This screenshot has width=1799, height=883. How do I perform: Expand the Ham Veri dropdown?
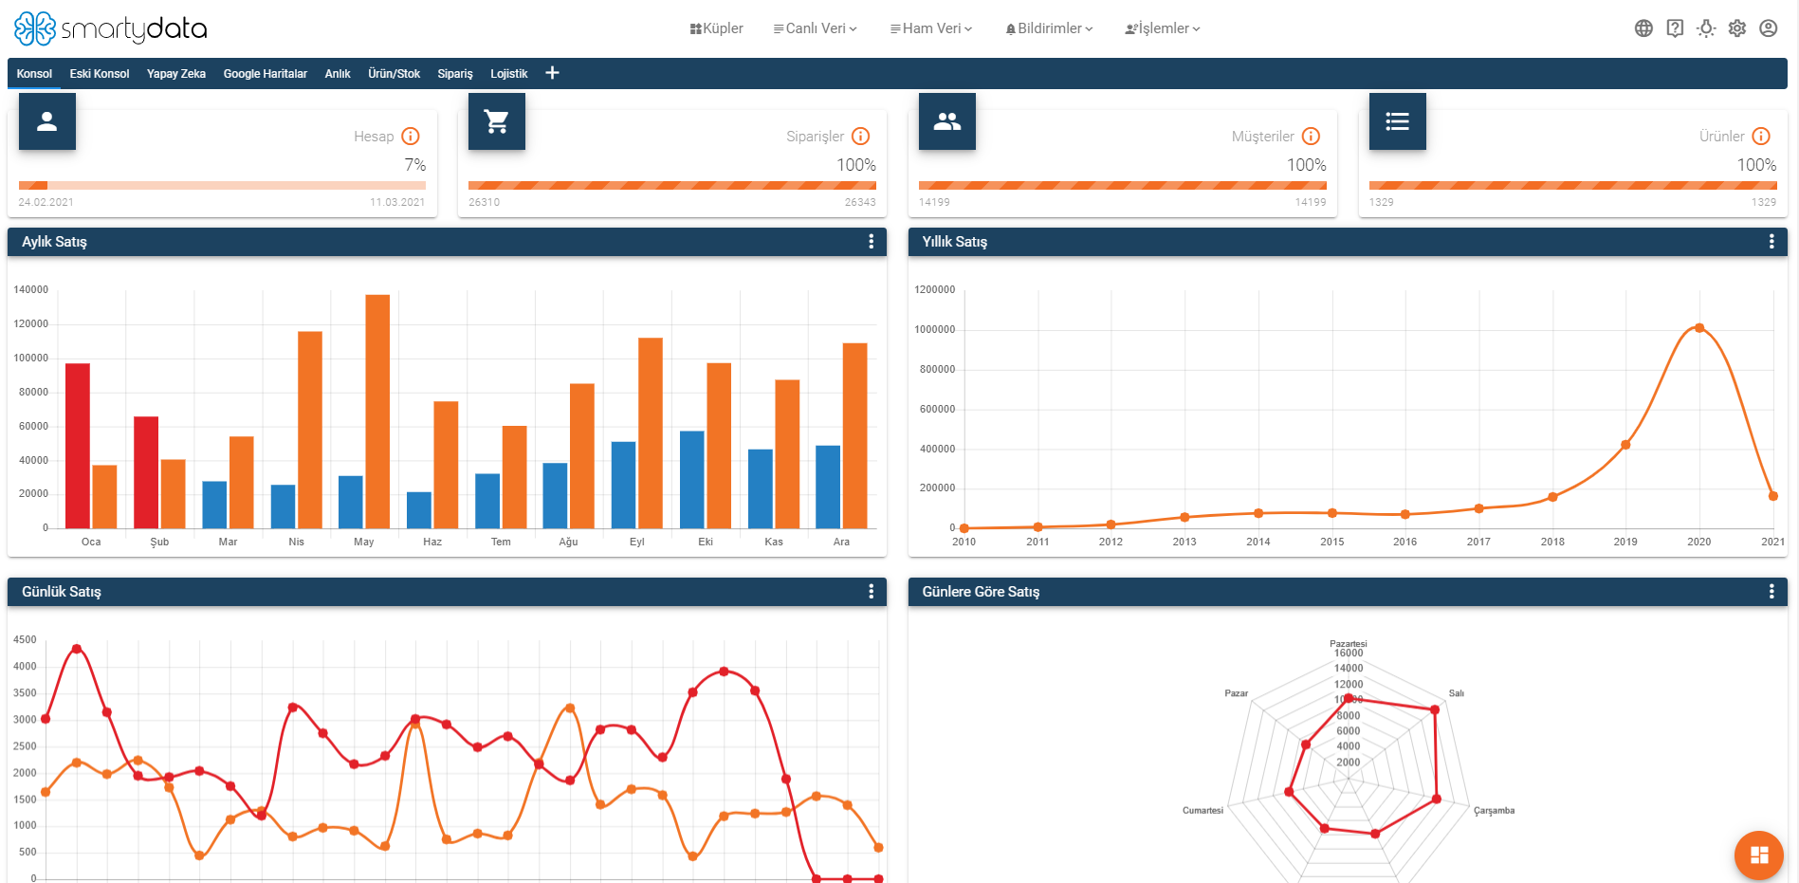(931, 28)
